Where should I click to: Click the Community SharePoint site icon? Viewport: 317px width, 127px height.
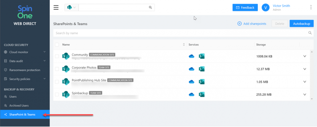66,56
